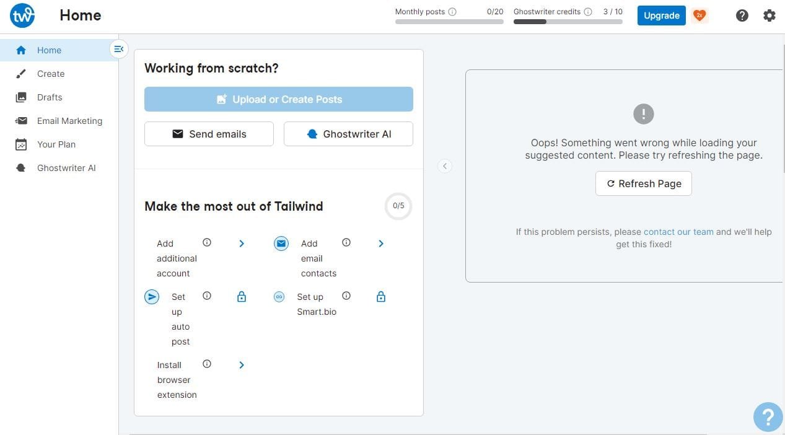Open Drafts using its sidebar icon
Screen dimensions: 785x435
20,97
